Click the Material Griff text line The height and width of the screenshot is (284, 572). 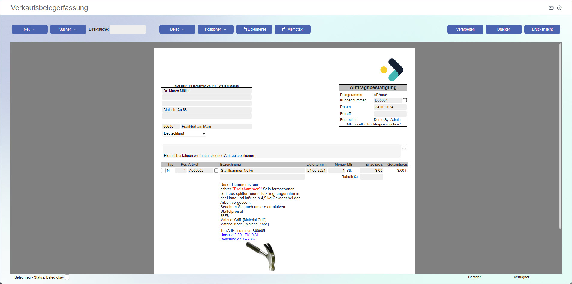pyautogui.click(x=243, y=220)
